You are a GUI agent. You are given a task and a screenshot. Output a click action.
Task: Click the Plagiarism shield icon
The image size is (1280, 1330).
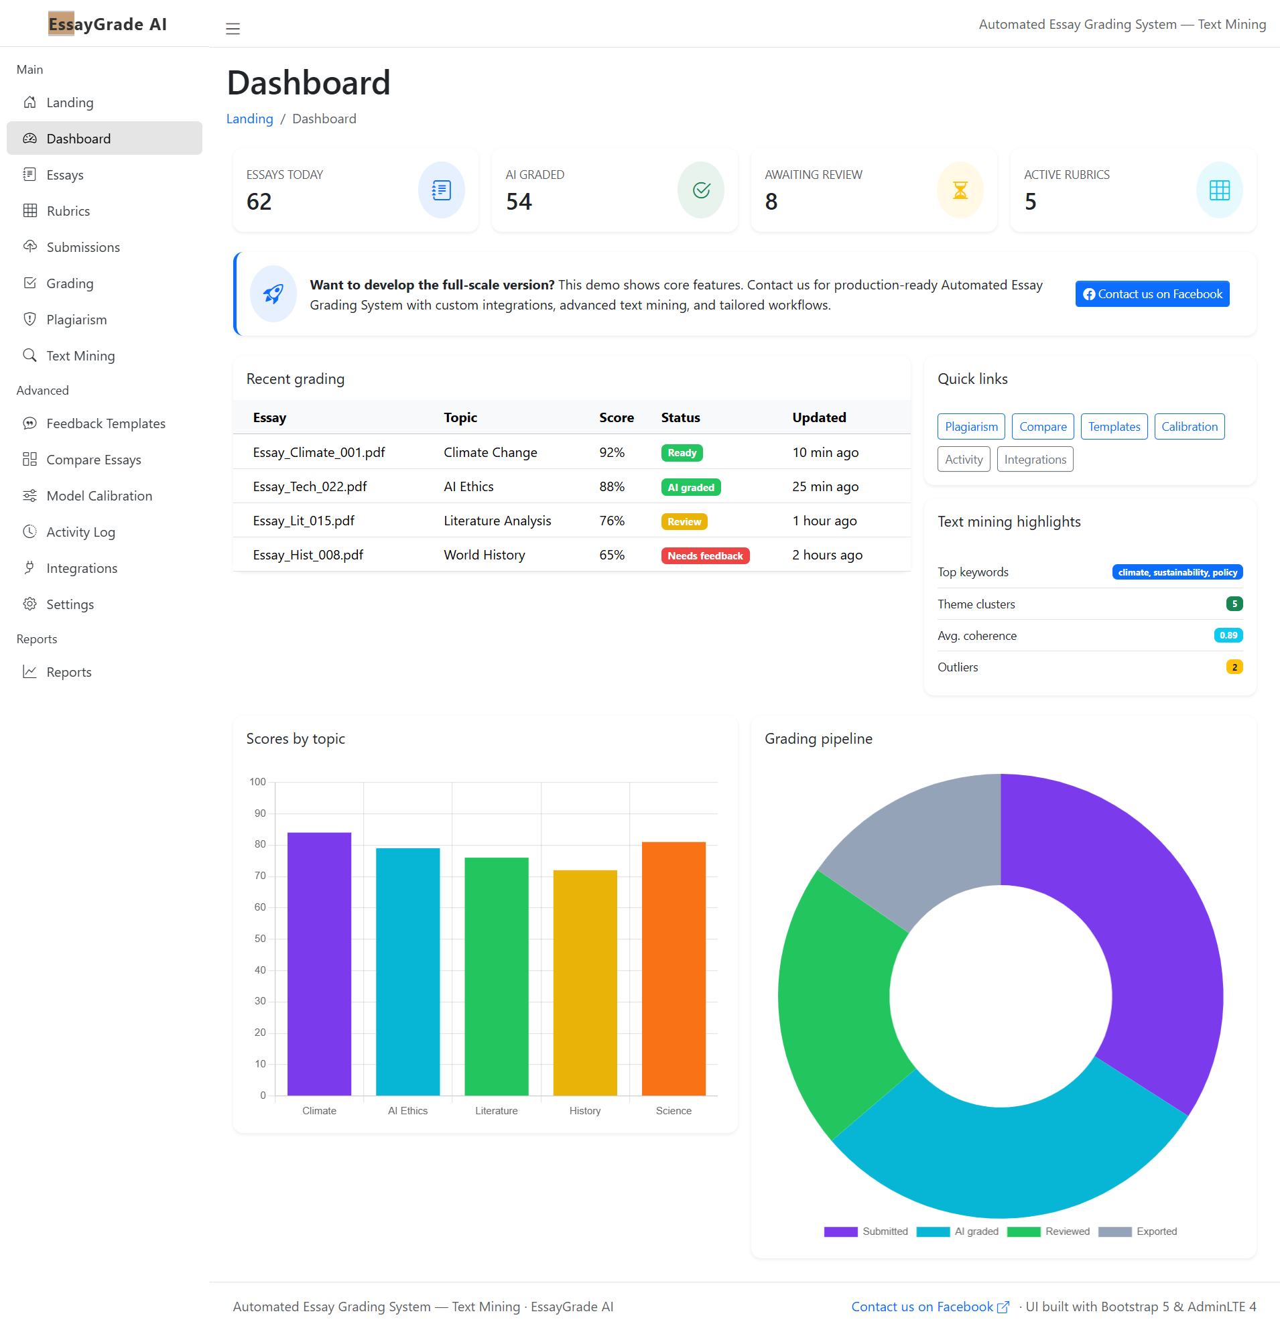click(31, 319)
